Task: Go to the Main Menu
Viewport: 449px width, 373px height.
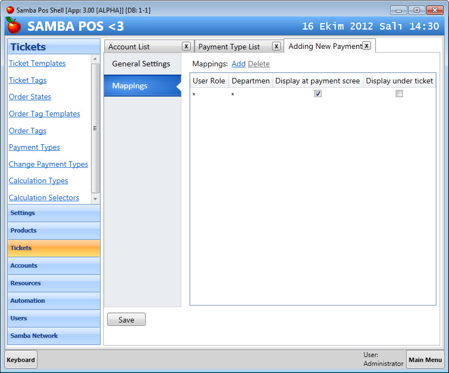Action: point(425,360)
